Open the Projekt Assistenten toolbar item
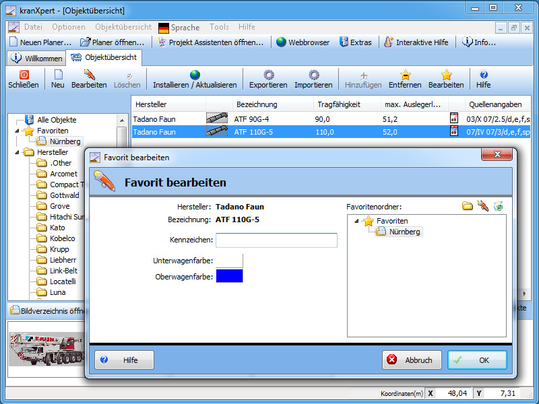The height and width of the screenshot is (404, 539). point(211,42)
